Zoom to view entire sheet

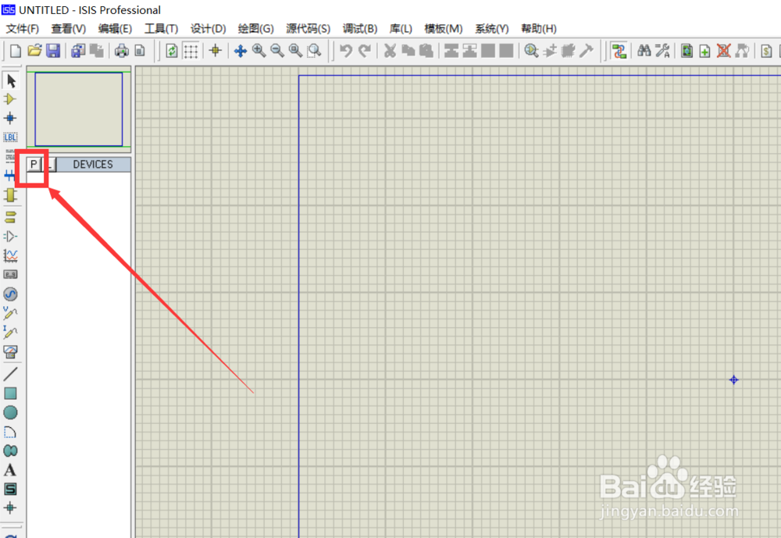pos(296,51)
